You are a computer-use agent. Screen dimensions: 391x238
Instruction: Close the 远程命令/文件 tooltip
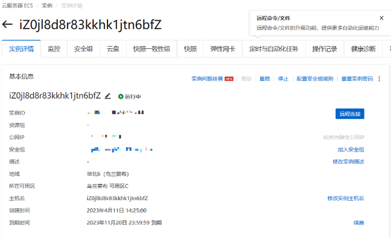(x=381, y=18)
